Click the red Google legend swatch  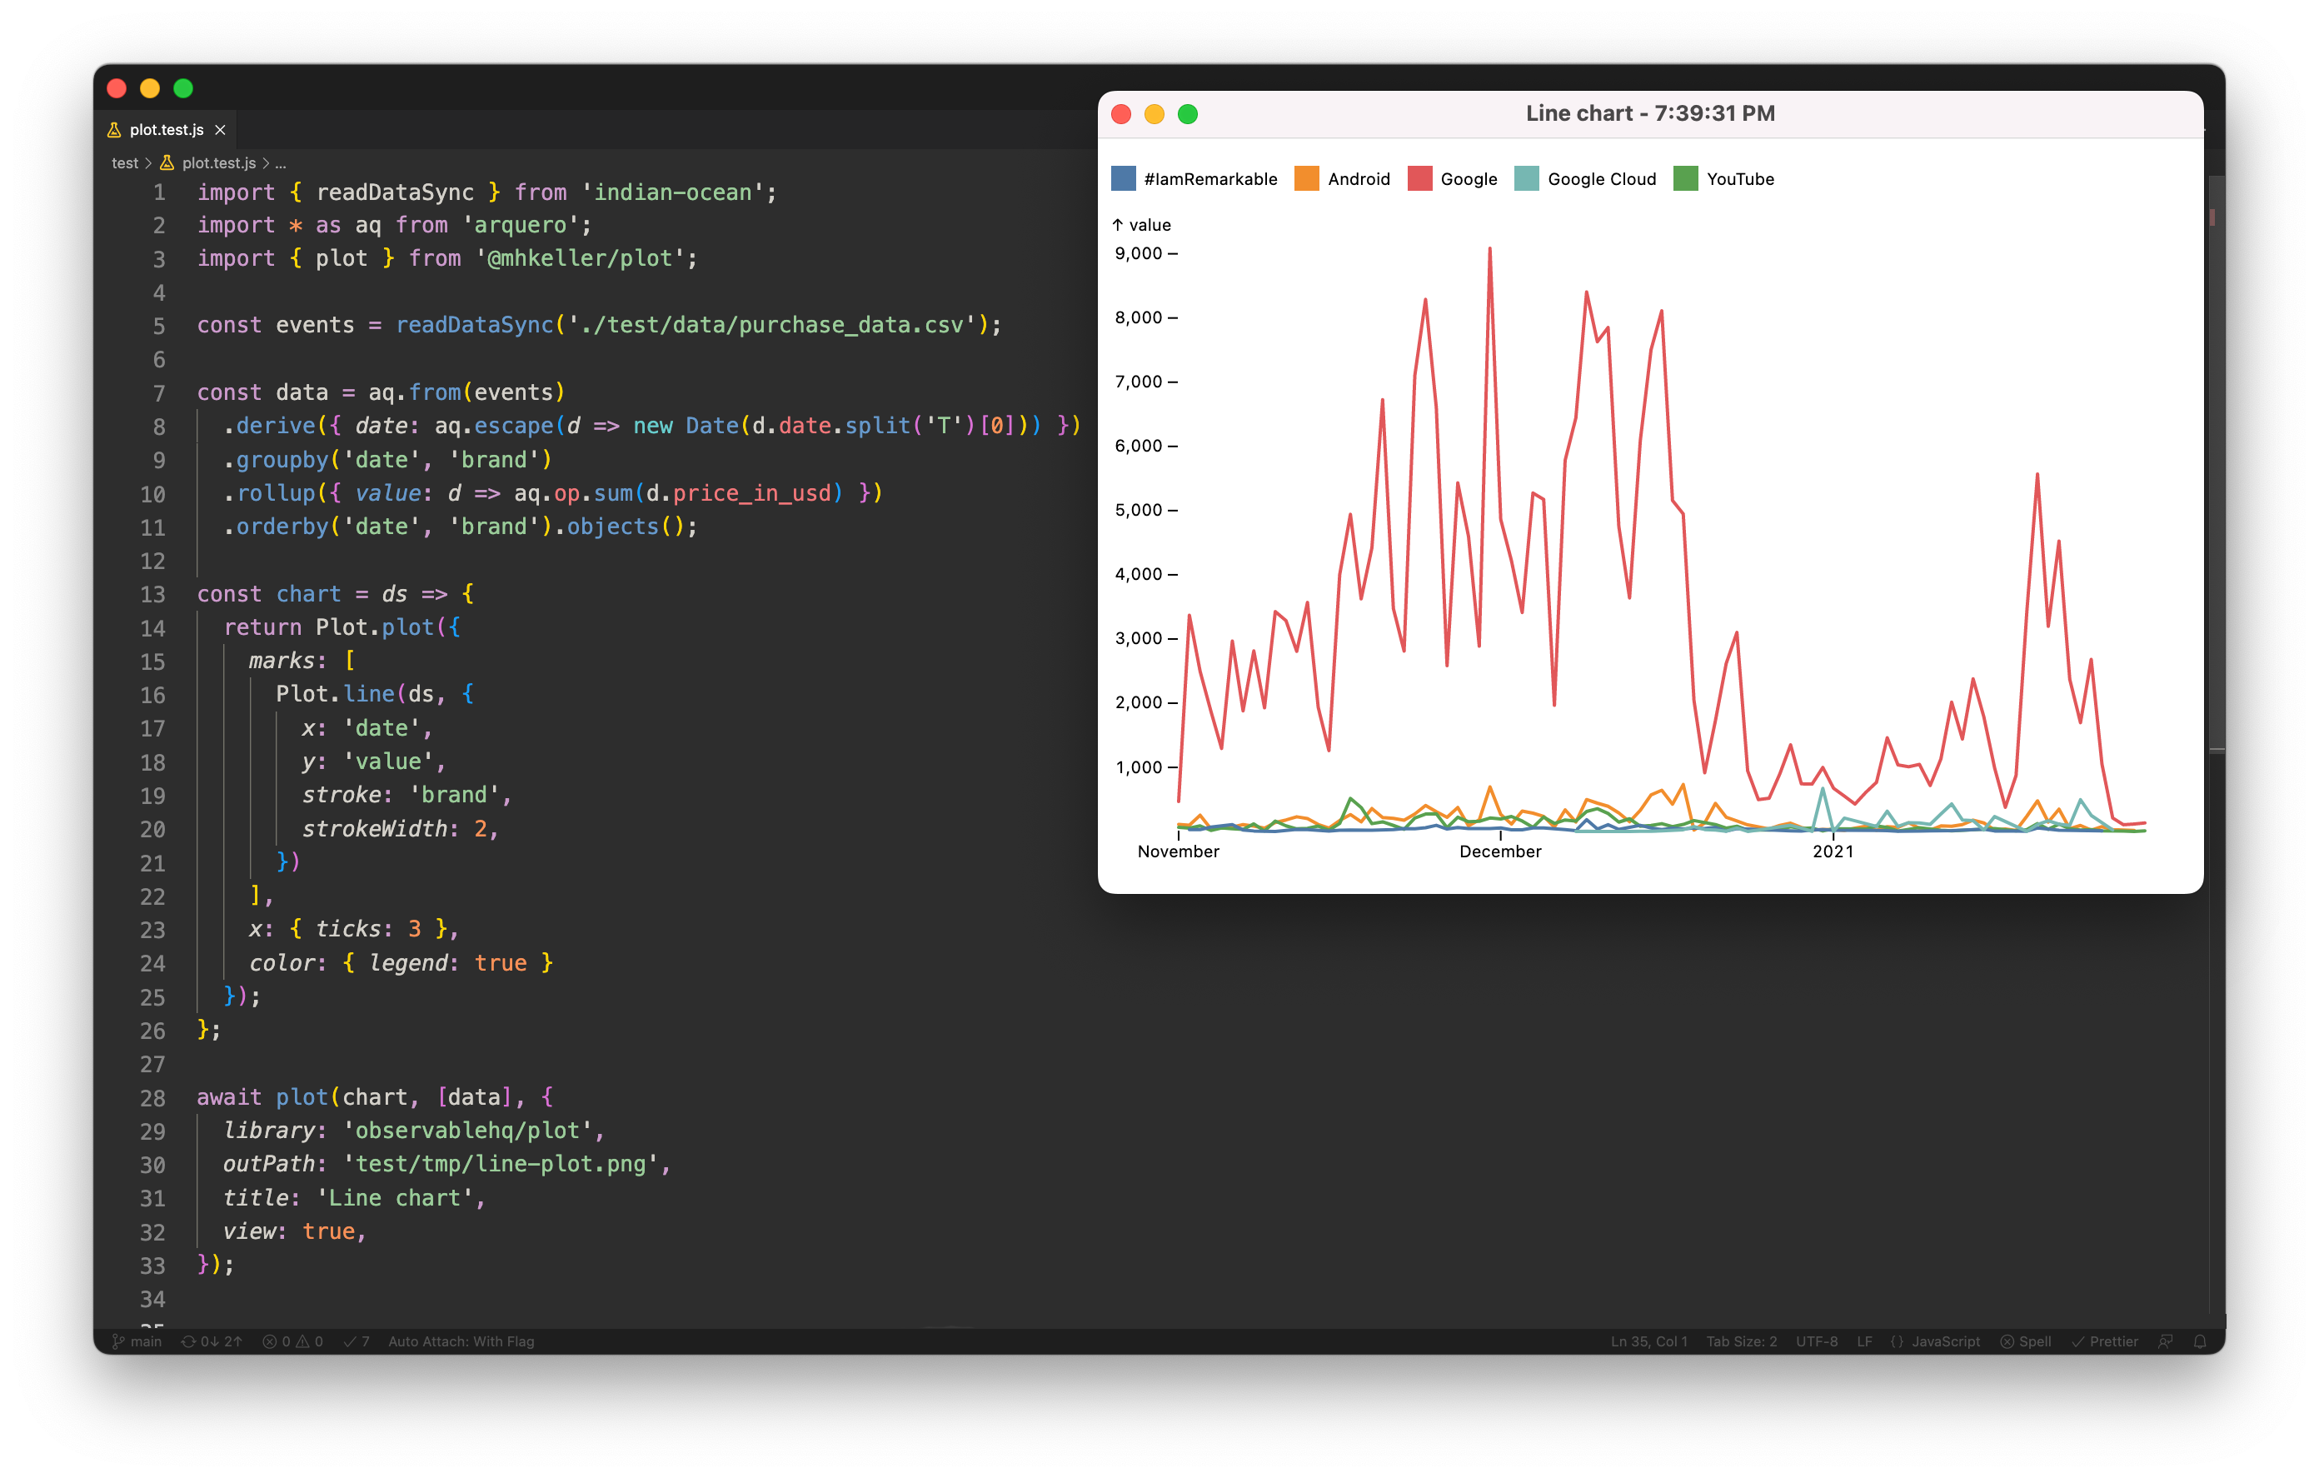[x=1419, y=178]
